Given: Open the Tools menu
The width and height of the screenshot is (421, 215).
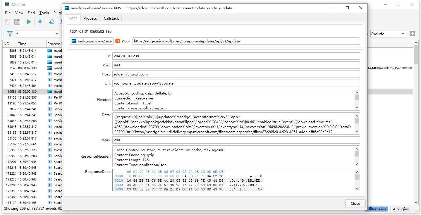Looking at the screenshot, I should pos(44,13).
